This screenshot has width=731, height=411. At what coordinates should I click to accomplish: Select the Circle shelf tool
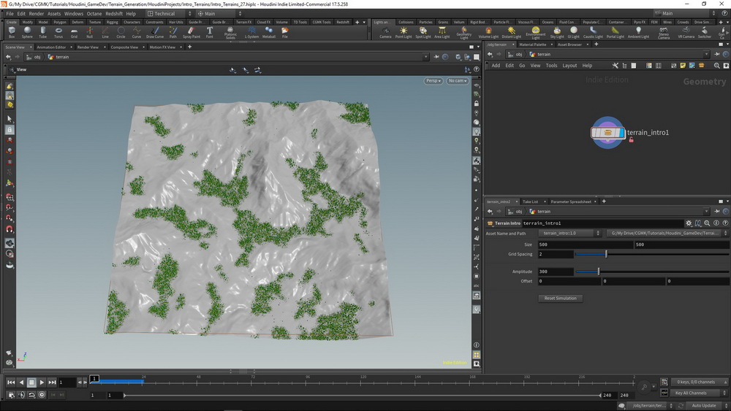(x=121, y=32)
